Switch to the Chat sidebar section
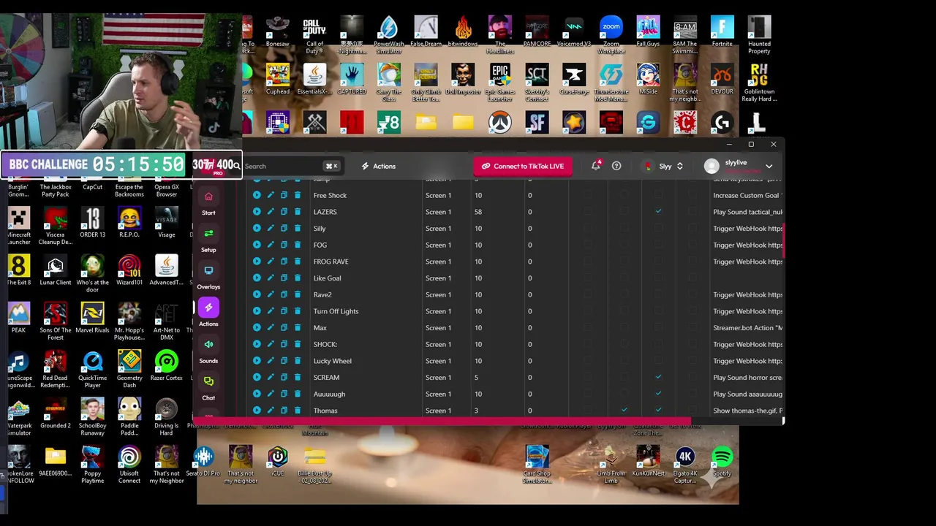Image resolution: width=936 pixels, height=526 pixels. [x=208, y=388]
